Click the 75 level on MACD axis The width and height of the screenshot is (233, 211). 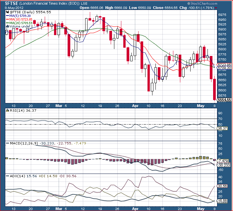point(220,143)
